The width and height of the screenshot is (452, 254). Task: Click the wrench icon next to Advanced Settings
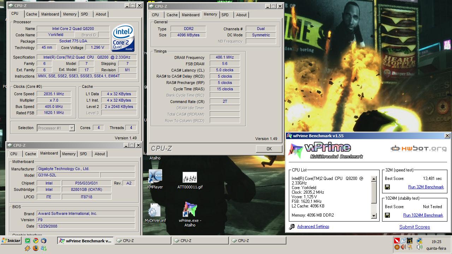click(x=292, y=226)
